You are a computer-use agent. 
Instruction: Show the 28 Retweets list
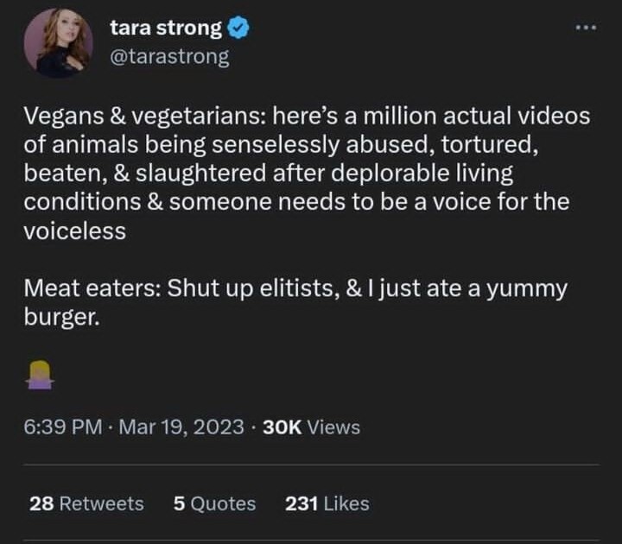tap(86, 503)
